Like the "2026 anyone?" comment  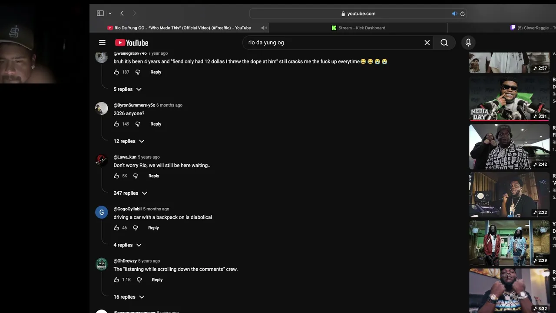(x=116, y=124)
